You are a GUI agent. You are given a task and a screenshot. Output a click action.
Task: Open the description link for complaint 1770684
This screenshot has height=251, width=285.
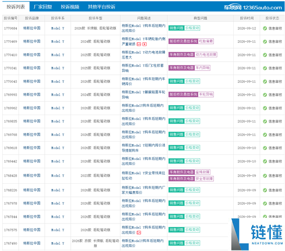click(143, 28)
